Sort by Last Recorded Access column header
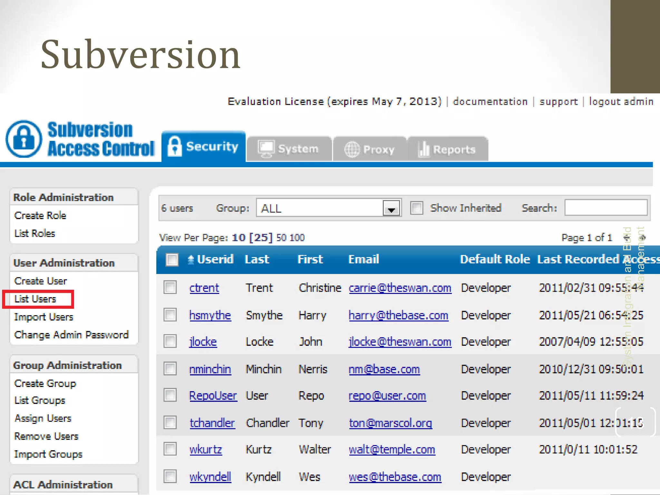This screenshot has height=495, width=660. (x=598, y=259)
